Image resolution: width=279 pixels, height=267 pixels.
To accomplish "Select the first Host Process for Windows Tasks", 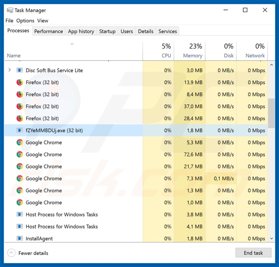I will click(136, 214).
